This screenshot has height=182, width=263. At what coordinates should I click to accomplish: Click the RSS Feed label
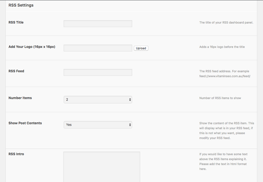16,71
